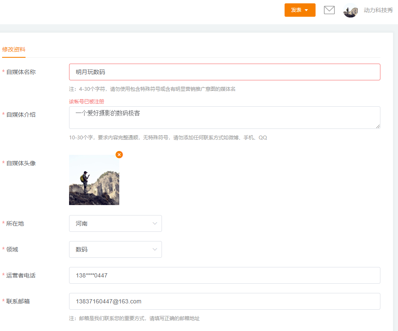Focus the 联系邮箱 email field
Screen dimensions: 398x331
[225, 301]
